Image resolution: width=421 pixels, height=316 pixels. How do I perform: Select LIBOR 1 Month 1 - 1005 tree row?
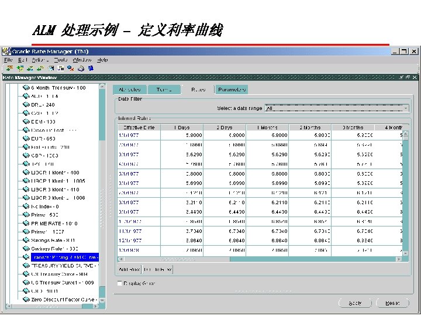point(58,181)
